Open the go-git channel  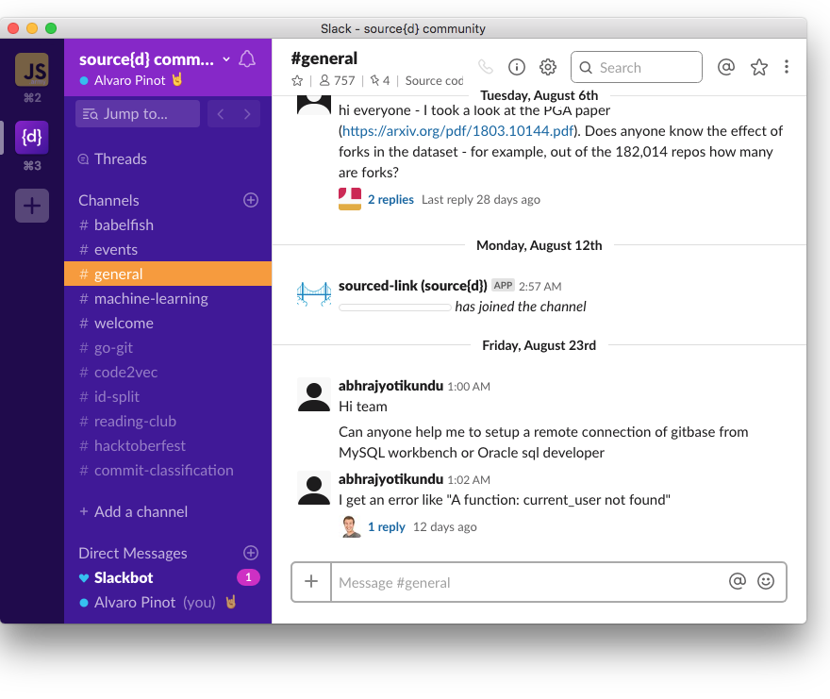(x=168, y=347)
